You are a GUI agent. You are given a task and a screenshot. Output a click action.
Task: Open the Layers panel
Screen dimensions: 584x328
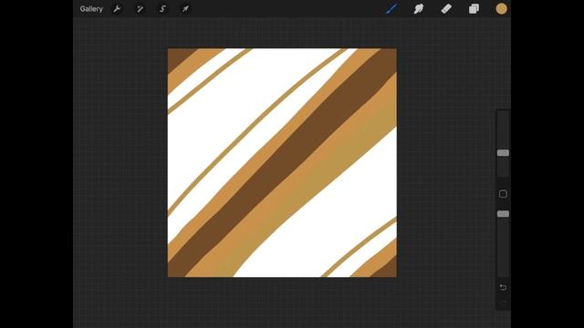(x=474, y=9)
